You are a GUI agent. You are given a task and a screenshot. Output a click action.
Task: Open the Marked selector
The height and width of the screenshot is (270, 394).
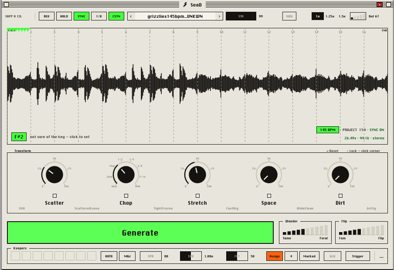pos(309,256)
